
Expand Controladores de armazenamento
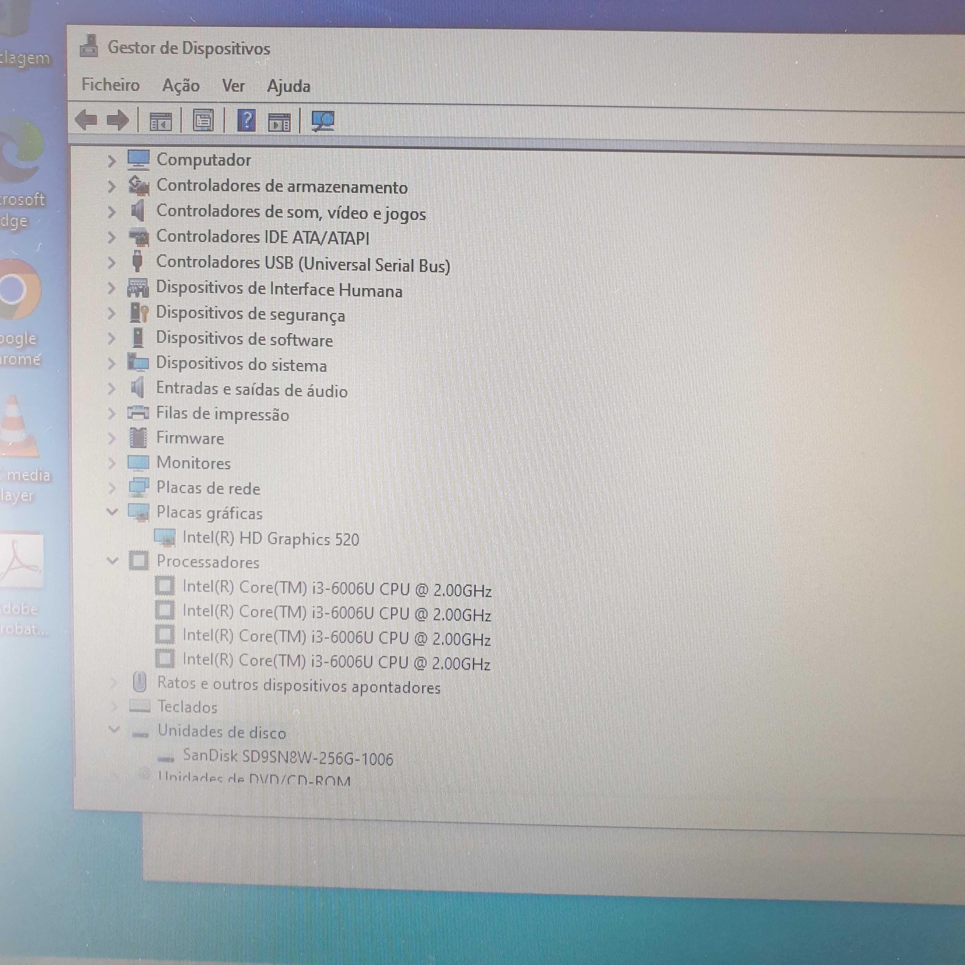[111, 186]
